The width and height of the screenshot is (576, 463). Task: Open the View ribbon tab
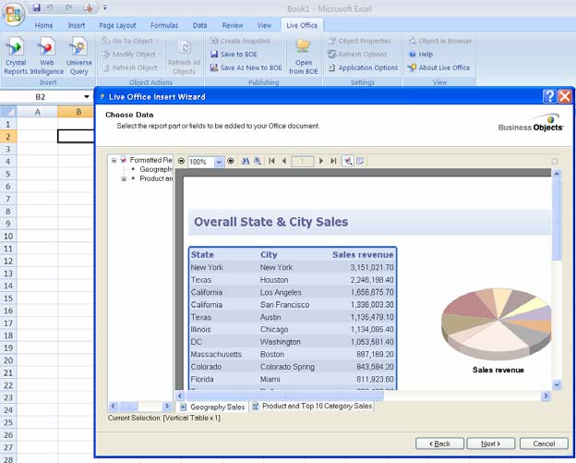click(264, 25)
